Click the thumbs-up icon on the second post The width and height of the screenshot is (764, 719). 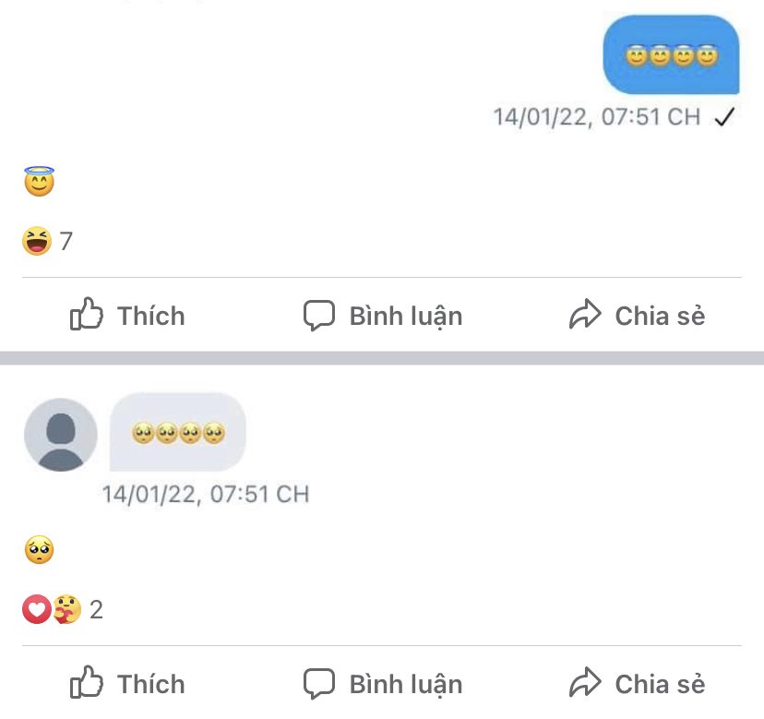coord(87,683)
